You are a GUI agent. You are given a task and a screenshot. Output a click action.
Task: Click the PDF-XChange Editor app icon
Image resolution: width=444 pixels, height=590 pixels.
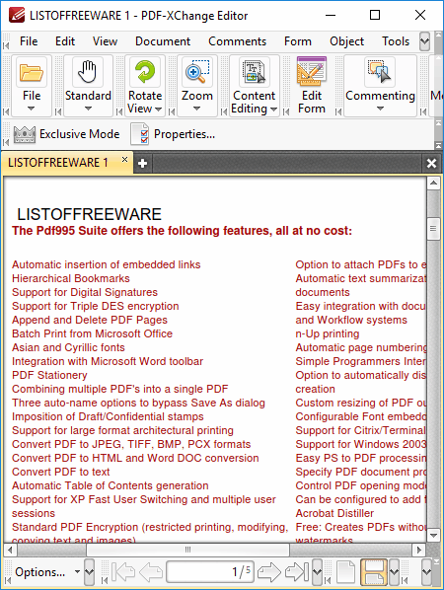point(17,16)
